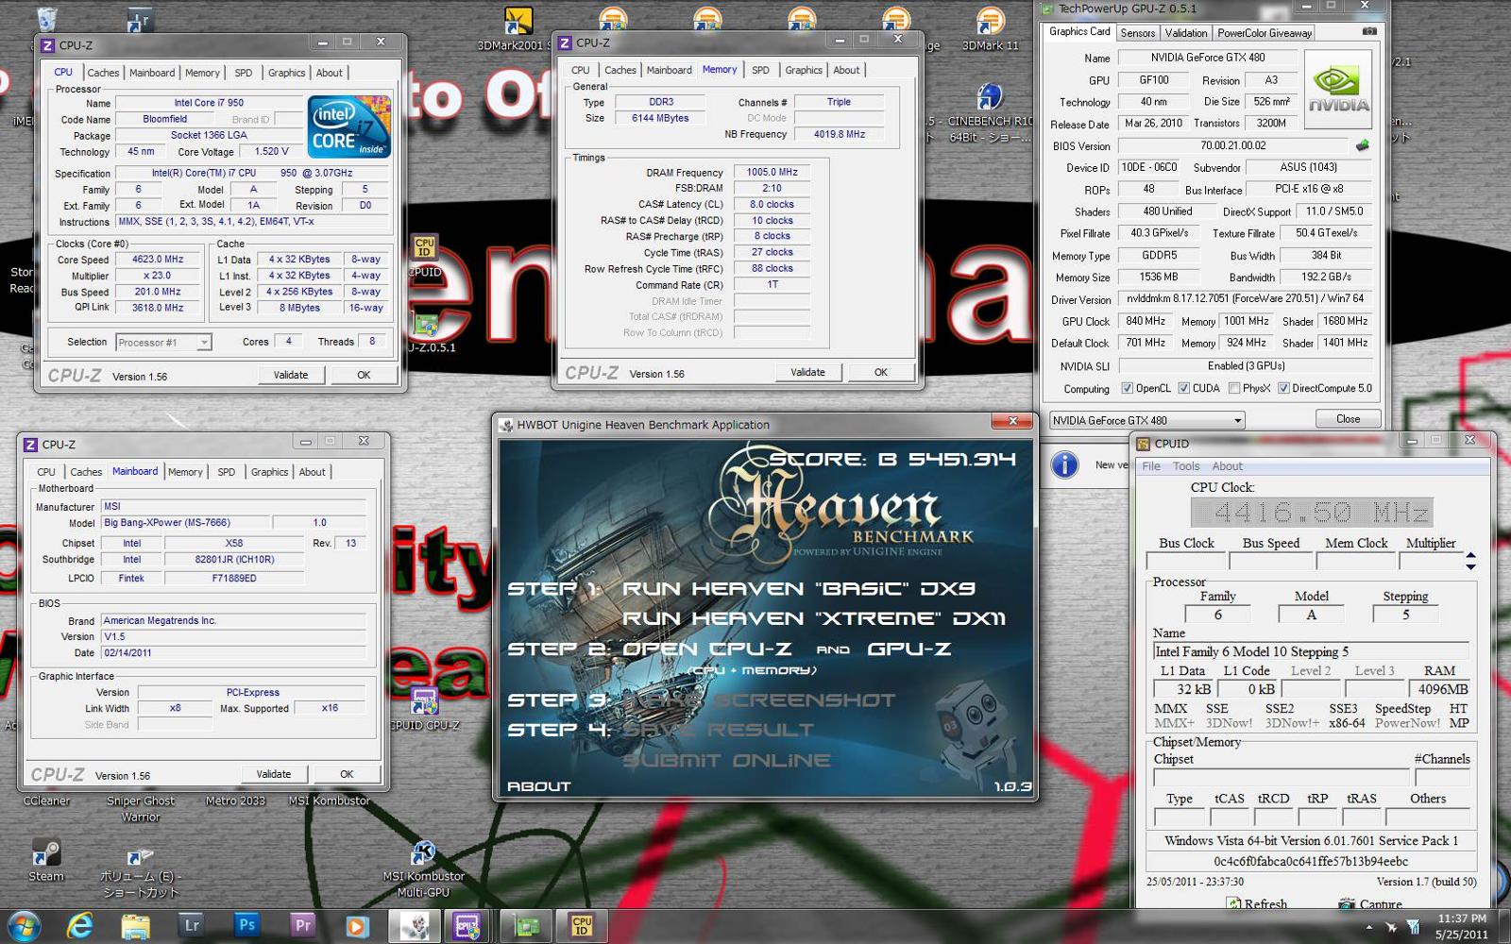Screen dimensions: 1511x944
Task: Launch Premiere Pro from the taskbar
Action: coord(303,926)
